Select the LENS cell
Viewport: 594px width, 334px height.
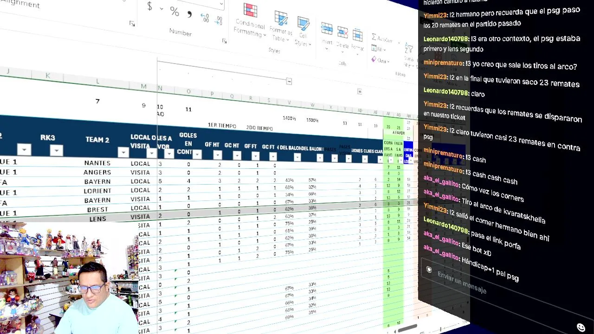coord(97,218)
